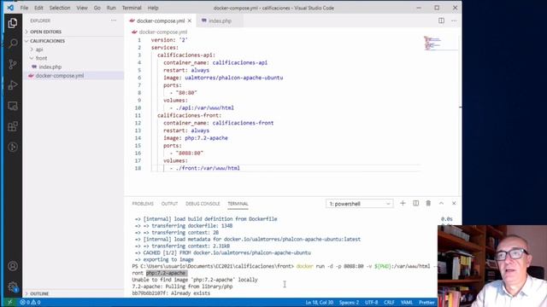Open the Edit menu
547x307 pixels.
tap(38, 8)
